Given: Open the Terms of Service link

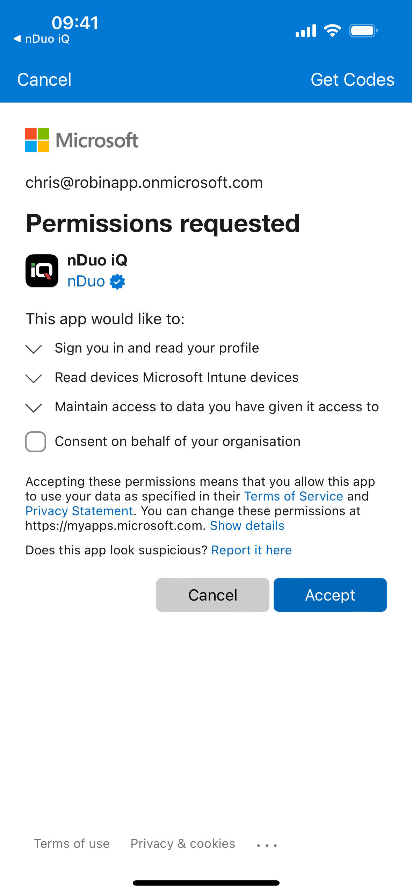Looking at the screenshot, I should click(x=294, y=496).
